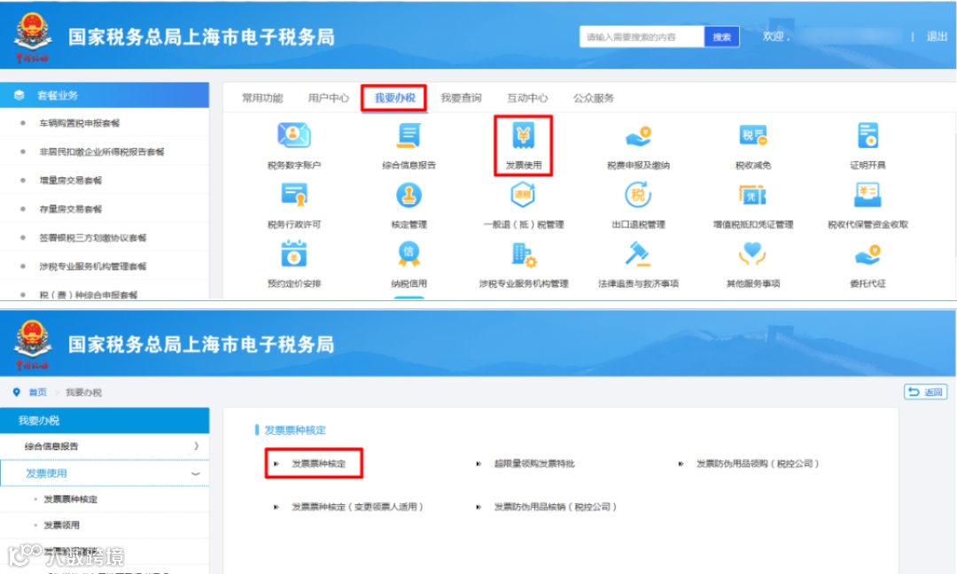This screenshot has height=574, width=957.
Task: Open the 核定管理 stamp icon
Action: 408,195
